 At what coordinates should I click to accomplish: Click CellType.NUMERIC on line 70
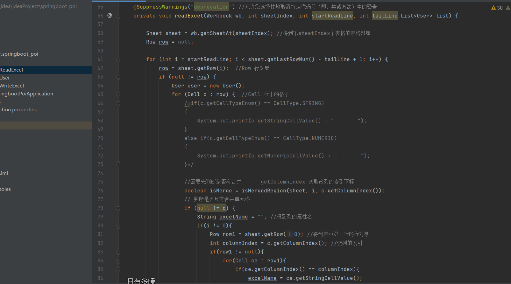[x=308, y=138]
